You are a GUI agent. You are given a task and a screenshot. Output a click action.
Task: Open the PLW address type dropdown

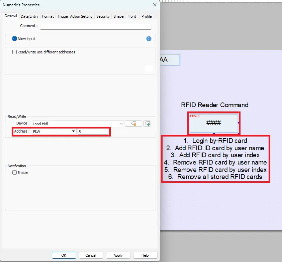click(73, 131)
